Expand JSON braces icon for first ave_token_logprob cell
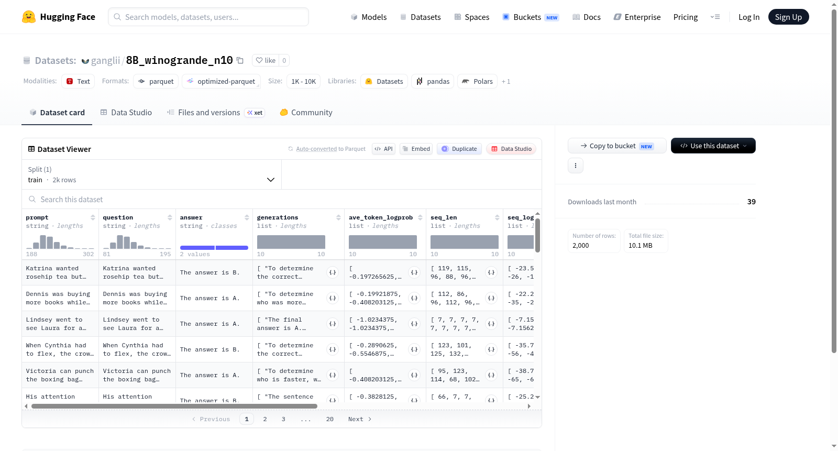The image size is (838, 451). (x=414, y=272)
